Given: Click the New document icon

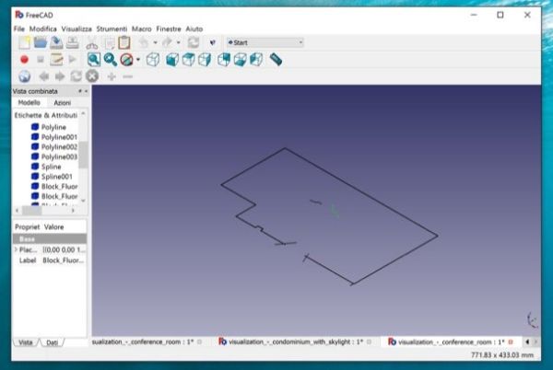Looking at the screenshot, I should click(x=23, y=42).
